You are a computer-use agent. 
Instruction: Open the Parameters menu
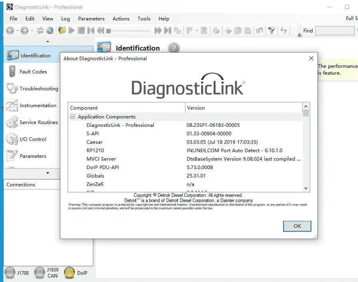point(91,19)
